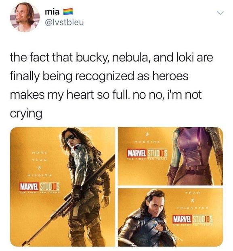This screenshot has height=251, width=233.
Task: Click mia's round profile avatar
Action: tap(25, 17)
